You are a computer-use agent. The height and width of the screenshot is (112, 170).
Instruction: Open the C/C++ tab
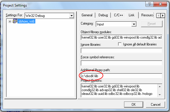point(118,15)
